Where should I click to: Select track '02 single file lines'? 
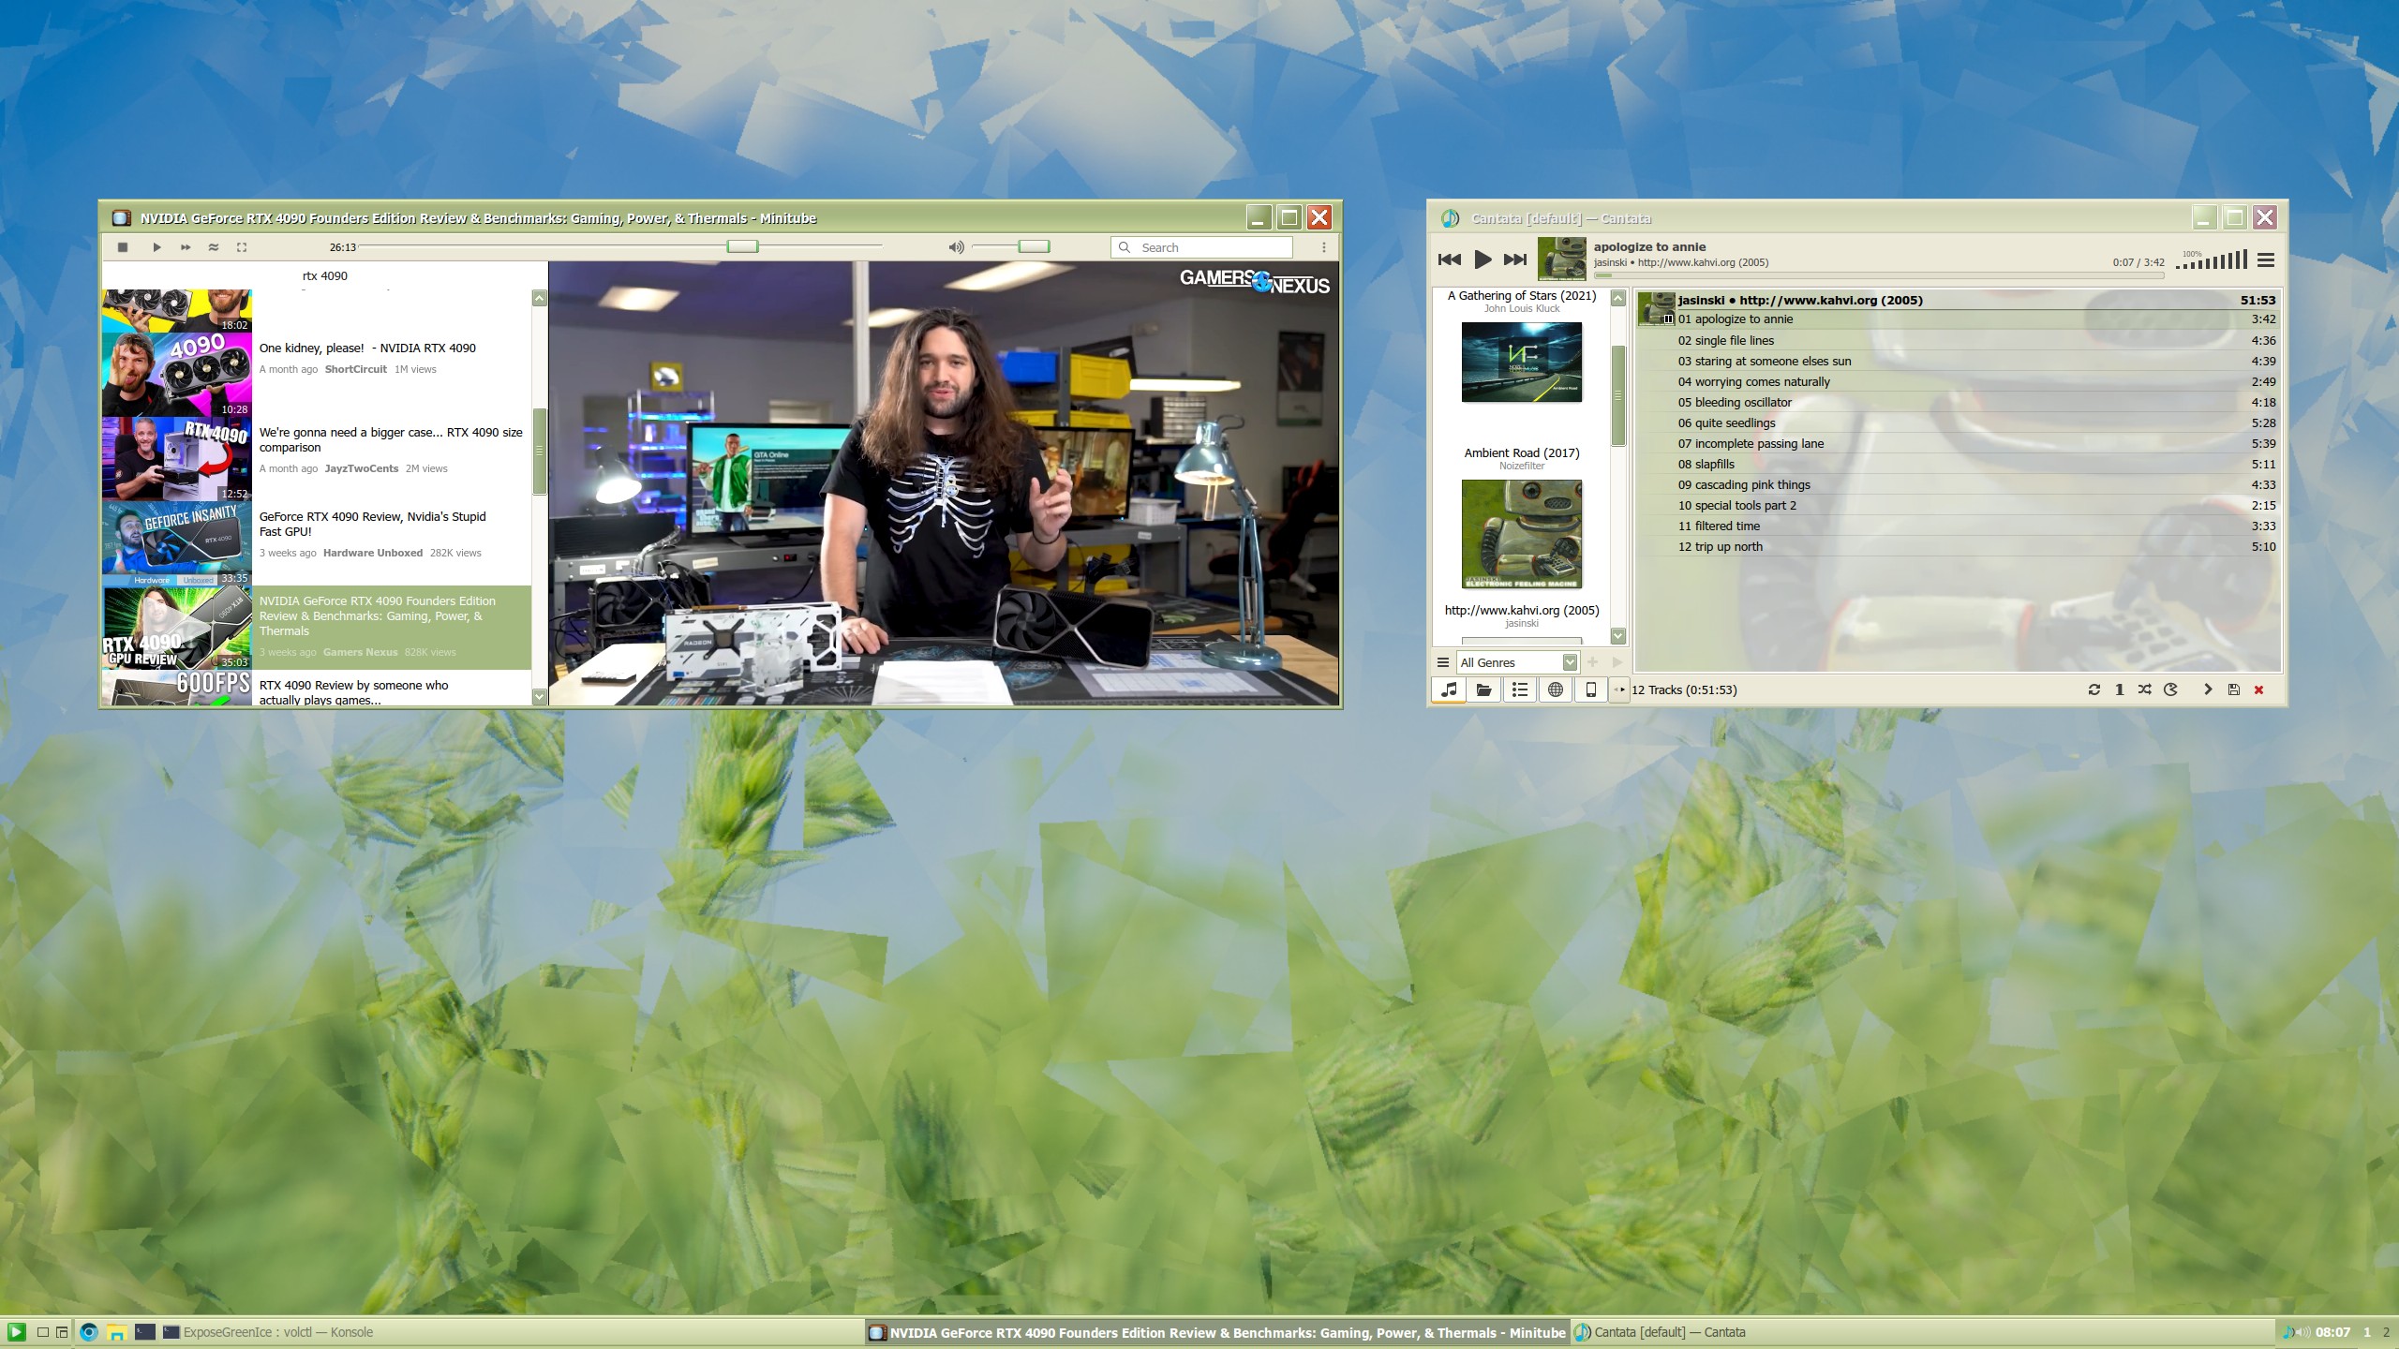pyautogui.click(x=1959, y=341)
